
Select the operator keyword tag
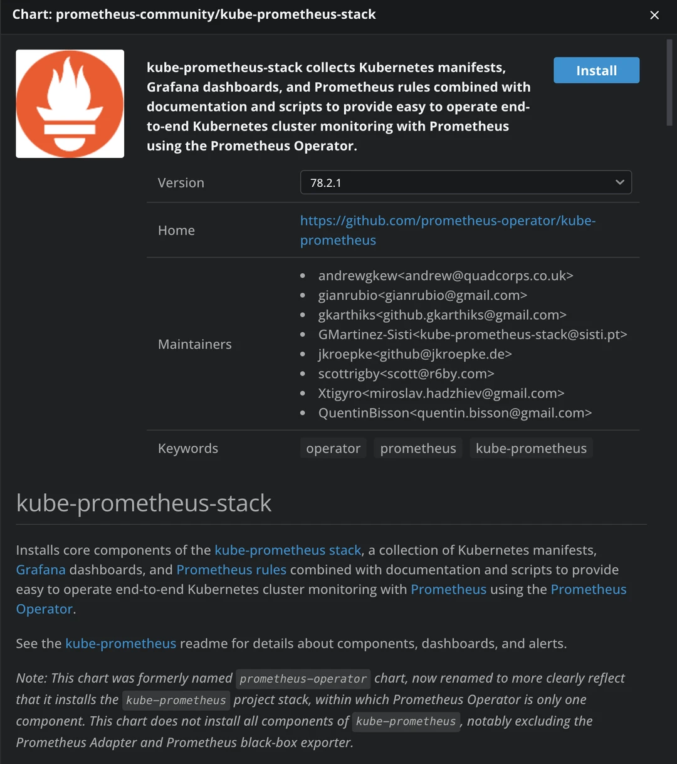(333, 447)
